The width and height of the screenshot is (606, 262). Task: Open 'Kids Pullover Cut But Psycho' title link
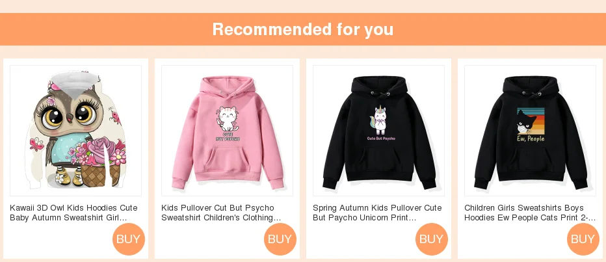pyautogui.click(x=221, y=213)
